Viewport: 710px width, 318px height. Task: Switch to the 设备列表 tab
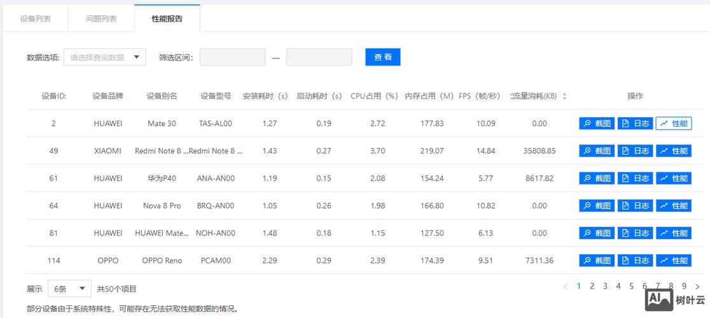(x=36, y=18)
